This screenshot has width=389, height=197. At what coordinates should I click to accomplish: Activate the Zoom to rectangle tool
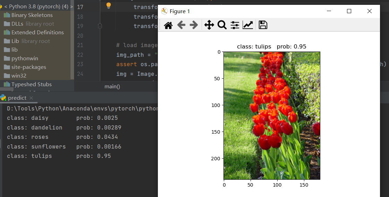(x=222, y=25)
